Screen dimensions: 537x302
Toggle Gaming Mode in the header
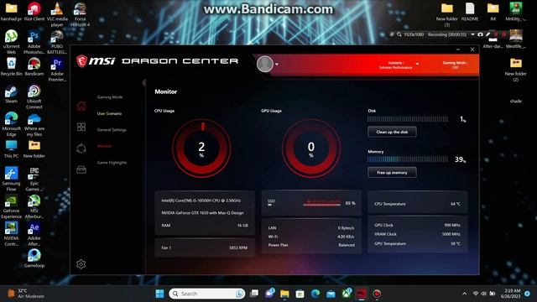[x=455, y=65]
